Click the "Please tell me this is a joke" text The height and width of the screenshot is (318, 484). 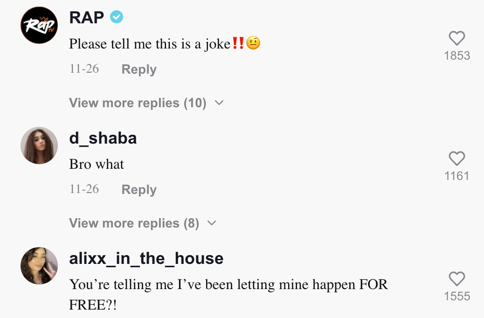[149, 44]
